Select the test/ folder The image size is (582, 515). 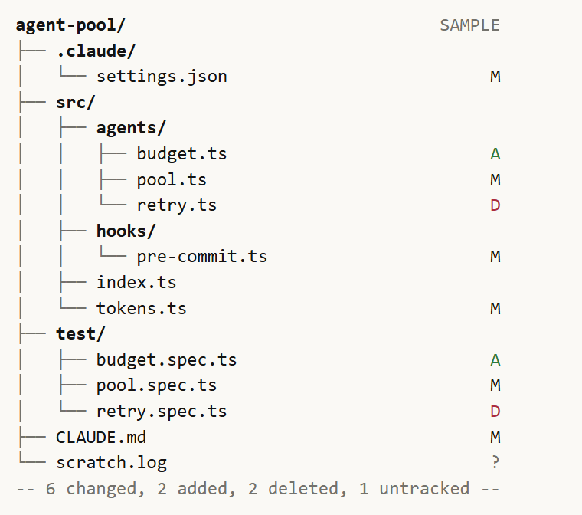(x=80, y=334)
